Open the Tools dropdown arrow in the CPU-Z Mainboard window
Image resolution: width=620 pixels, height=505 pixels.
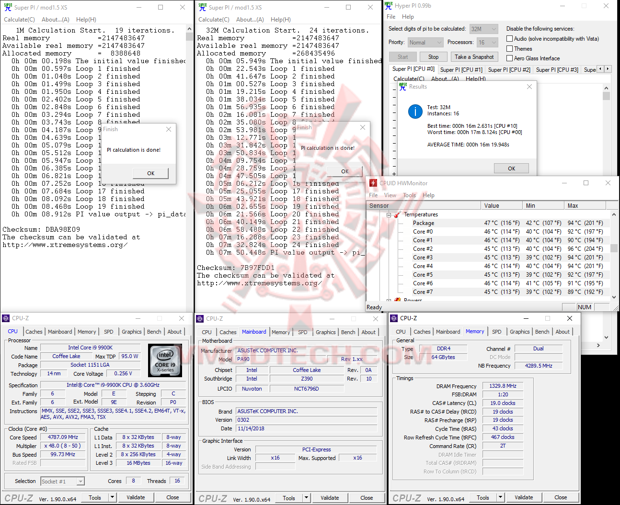point(306,498)
